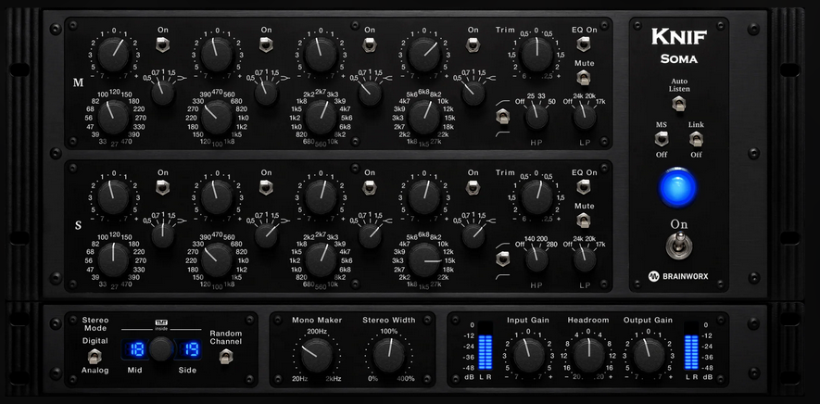This screenshot has width=820, height=404.
Task: Click the S channel high-mid frequency knob
Action: [x=321, y=259]
